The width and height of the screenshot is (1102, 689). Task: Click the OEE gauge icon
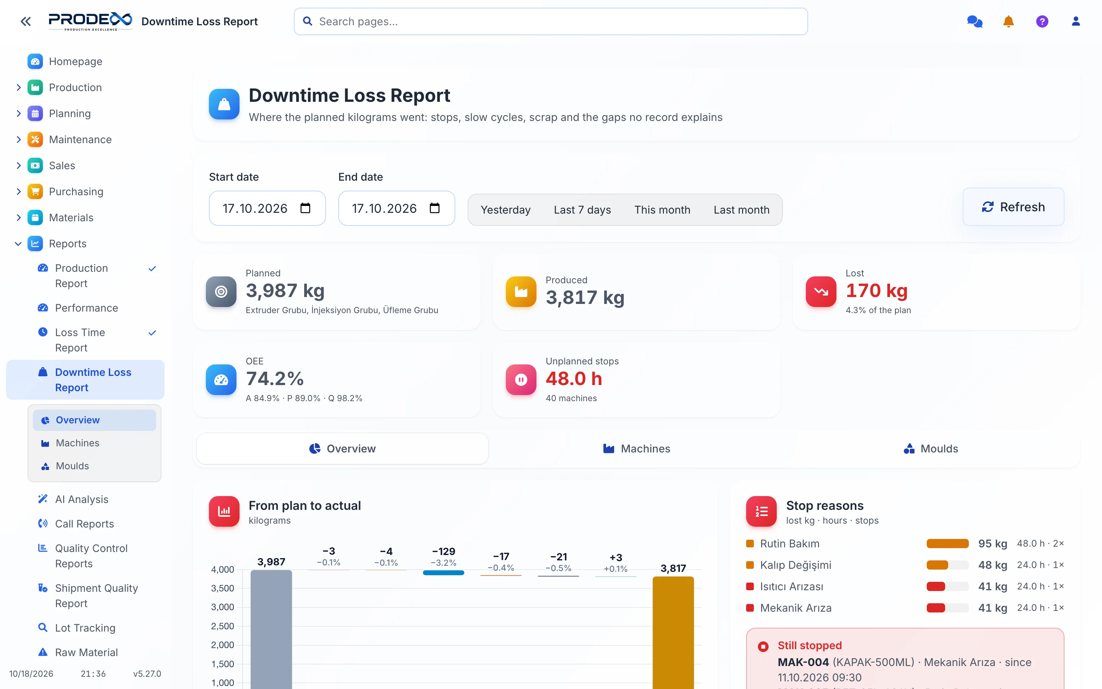(221, 380)
